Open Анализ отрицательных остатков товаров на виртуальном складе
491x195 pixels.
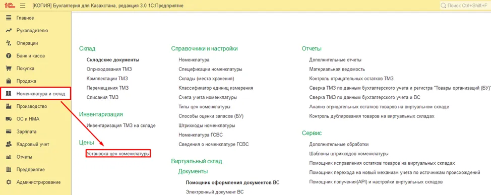tap(379, 107)
